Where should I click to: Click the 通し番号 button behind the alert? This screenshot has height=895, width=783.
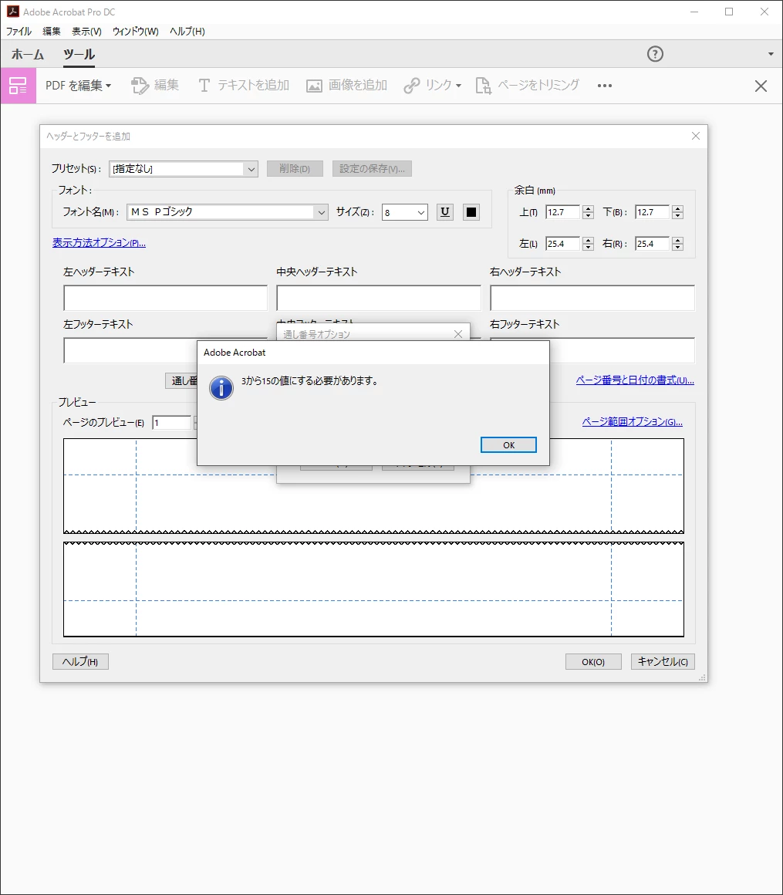[181, 380]
